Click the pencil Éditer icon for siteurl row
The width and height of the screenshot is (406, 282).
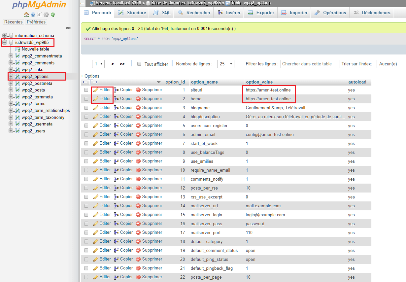tap(96, 90)
